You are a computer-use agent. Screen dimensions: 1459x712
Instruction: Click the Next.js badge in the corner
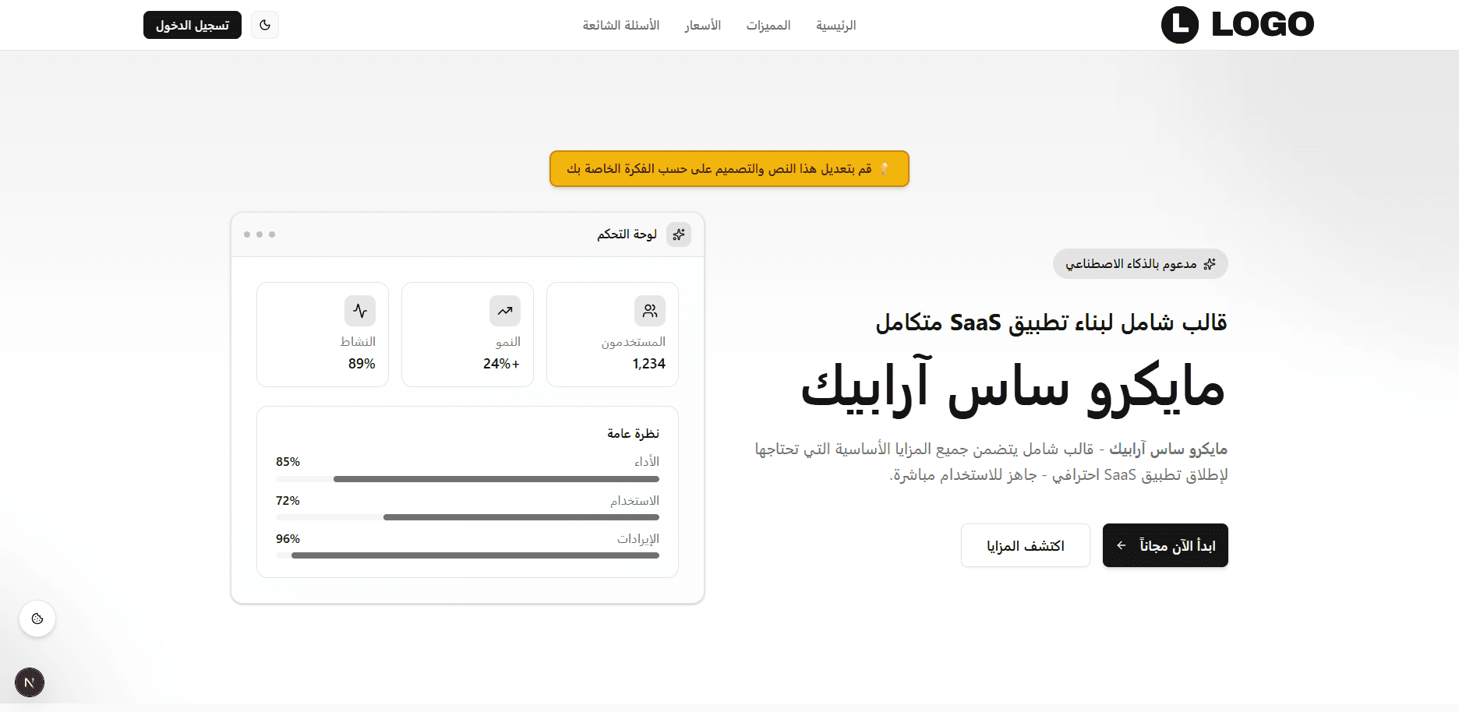pos(30,682)
